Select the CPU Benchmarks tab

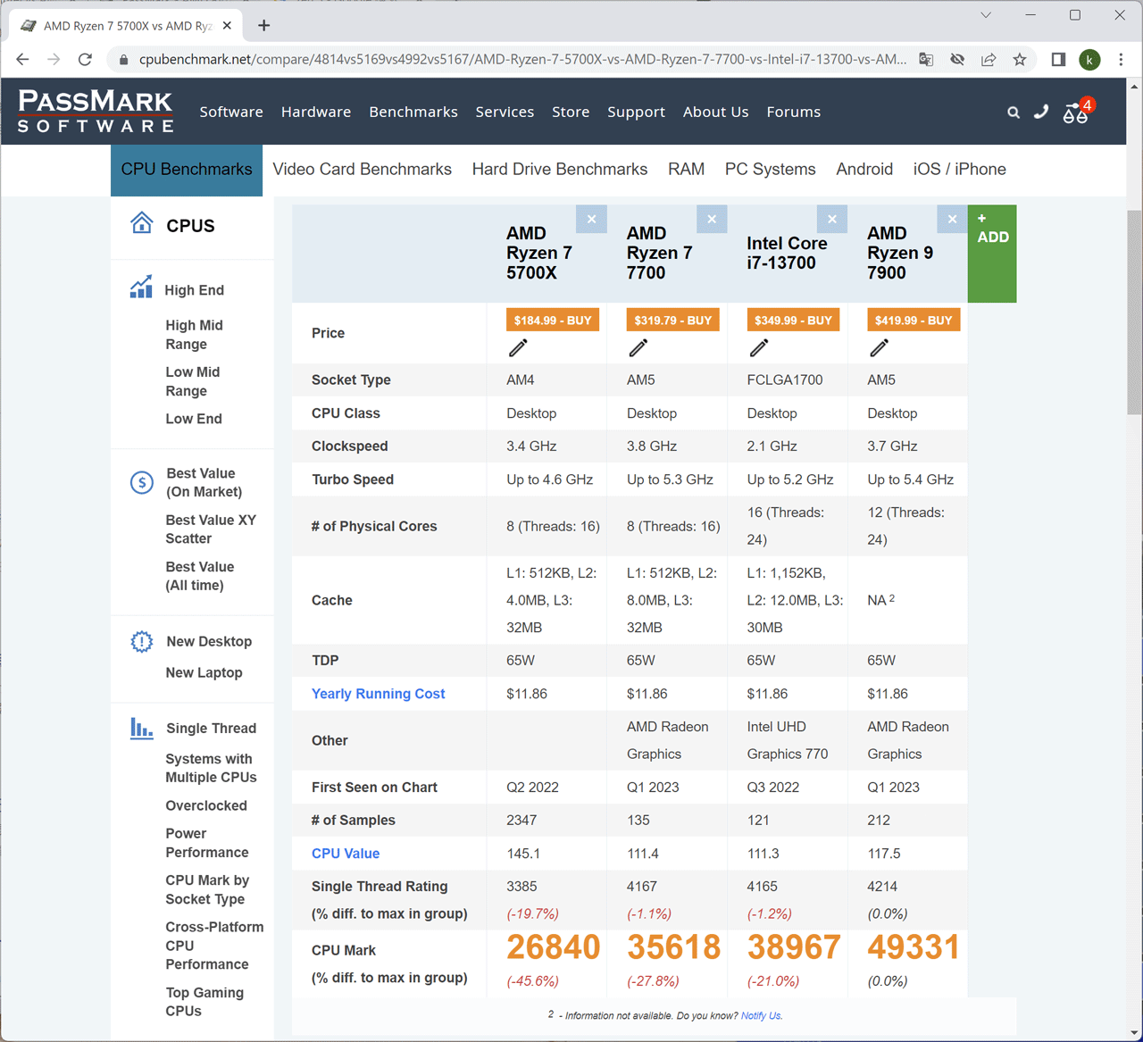click(187, 170)
